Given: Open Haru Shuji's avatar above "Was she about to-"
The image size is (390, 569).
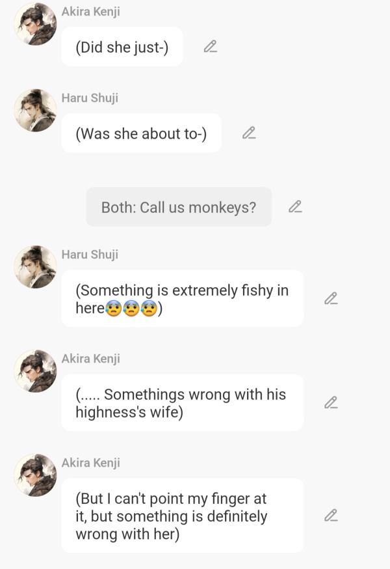Looking at the screenshot, I should tap(36, 110).
